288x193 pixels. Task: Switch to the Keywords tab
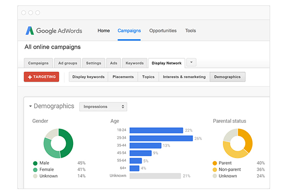134,63
